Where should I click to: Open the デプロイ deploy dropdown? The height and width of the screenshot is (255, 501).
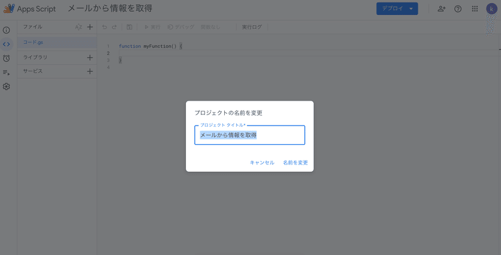tap(397, 9)
